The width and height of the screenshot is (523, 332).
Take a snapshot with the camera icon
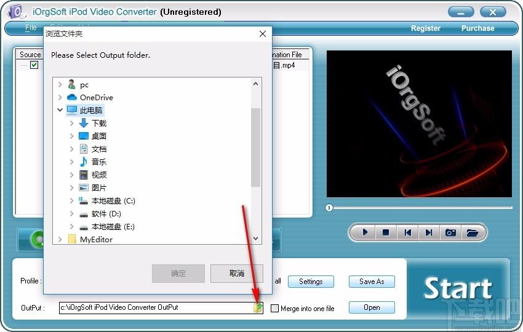point(450,232)
